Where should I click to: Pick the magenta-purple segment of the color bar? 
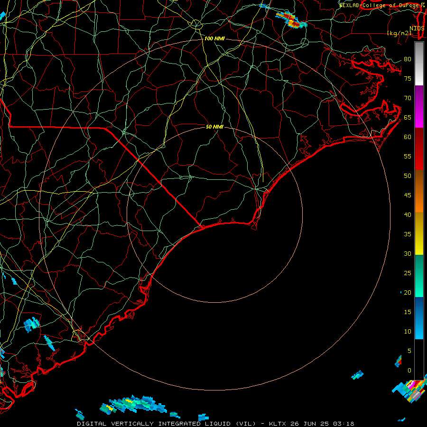(x=419, y=107)
